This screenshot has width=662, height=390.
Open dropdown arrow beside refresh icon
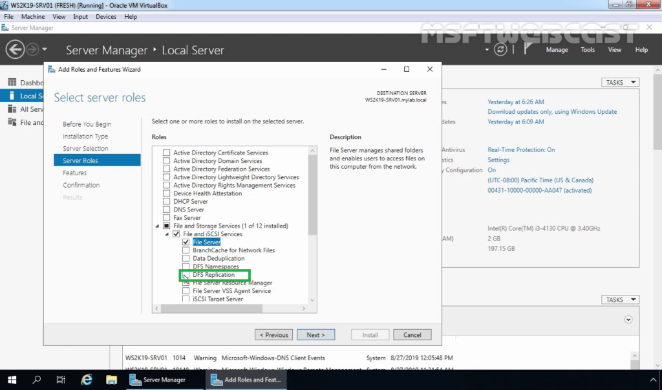487,50
